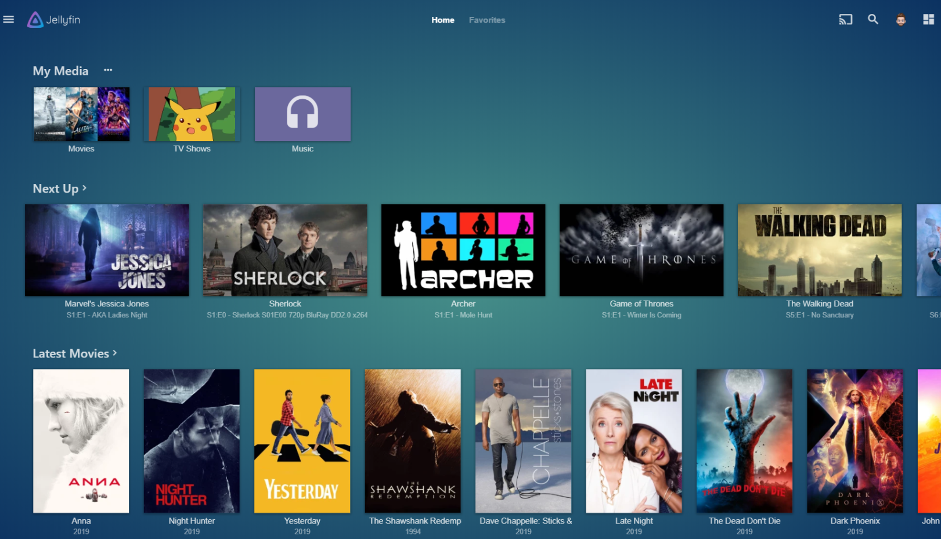Click S1:E1 - Mole Hunt link

coord(463,315)
